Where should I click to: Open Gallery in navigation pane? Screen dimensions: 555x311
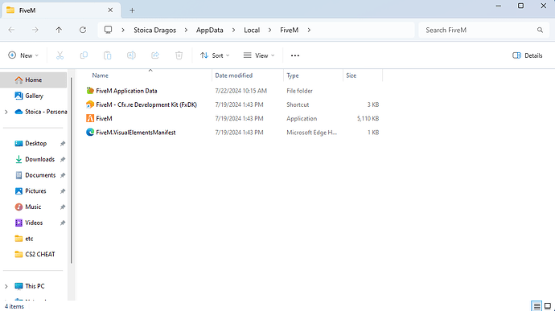(34, 96)
